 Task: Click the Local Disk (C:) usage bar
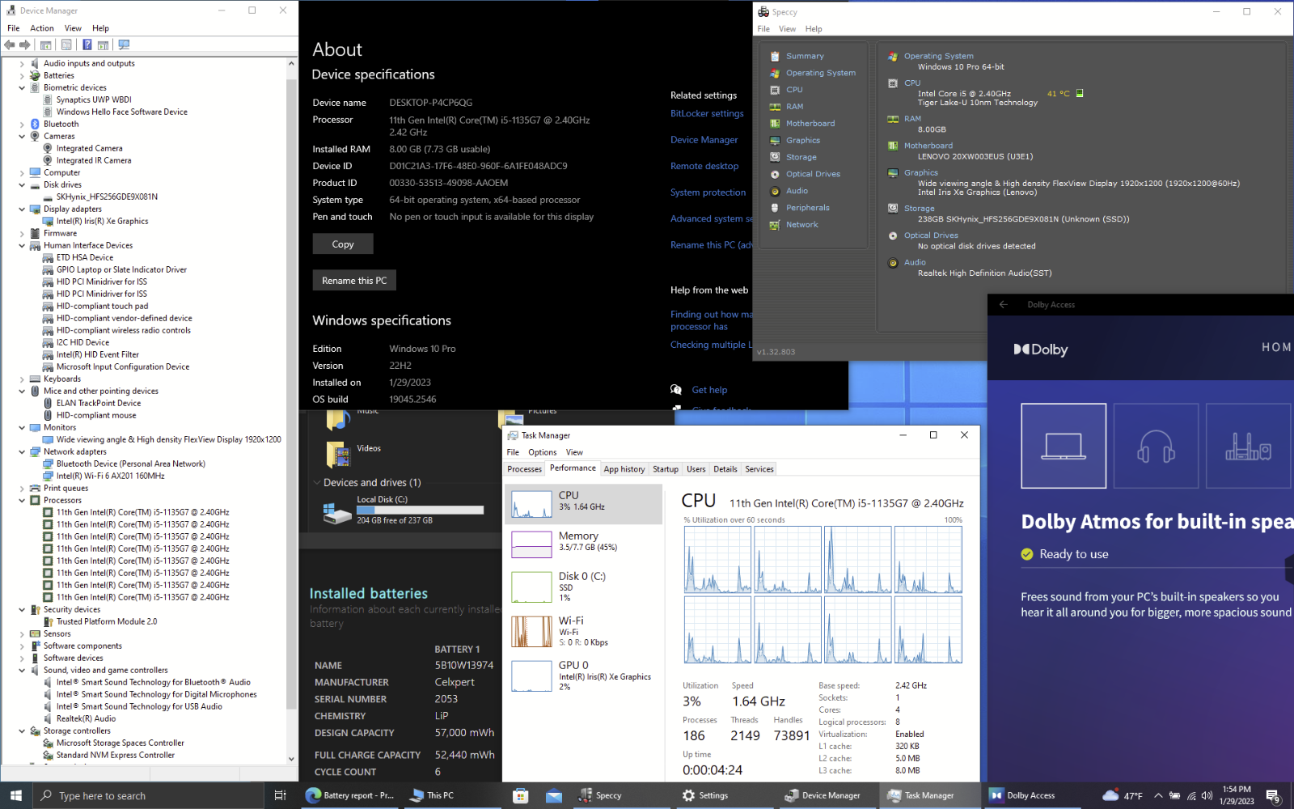point(420,510)
